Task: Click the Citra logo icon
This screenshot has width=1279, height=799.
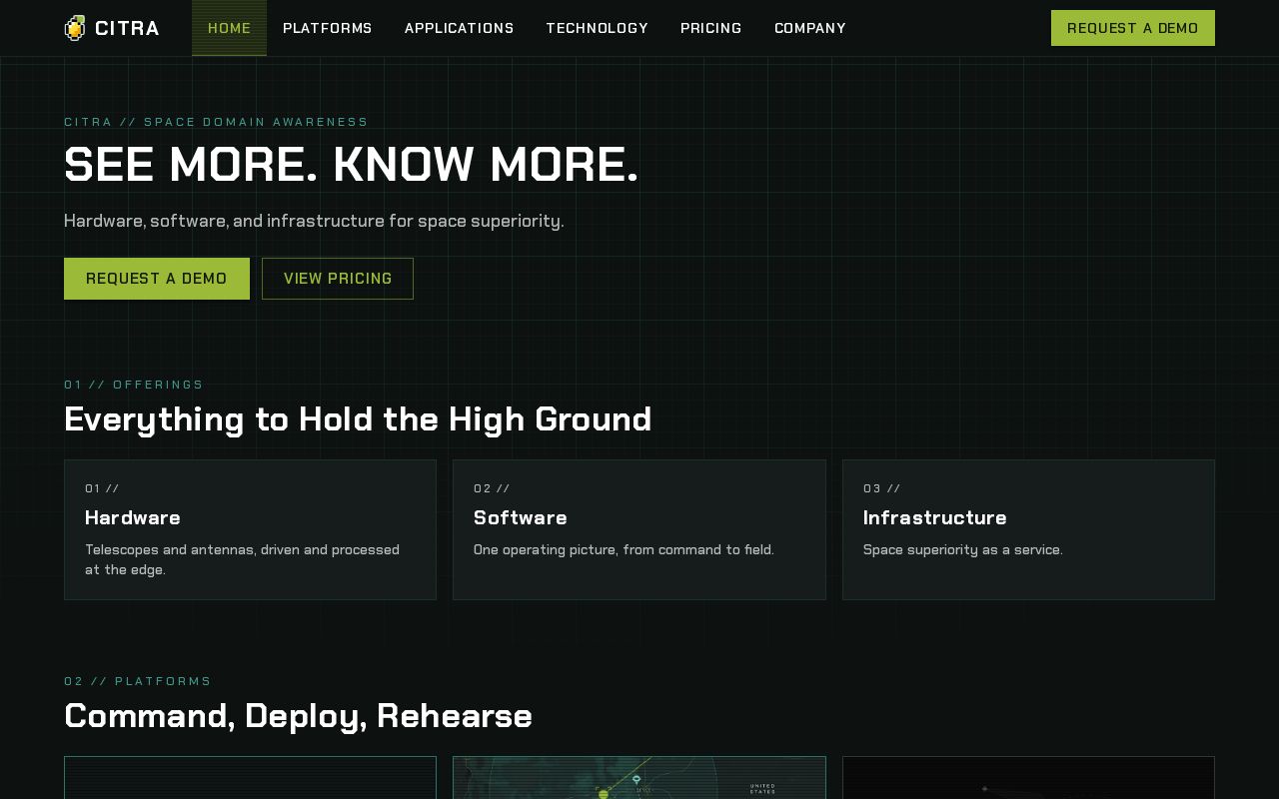Action: click(75, 28)
